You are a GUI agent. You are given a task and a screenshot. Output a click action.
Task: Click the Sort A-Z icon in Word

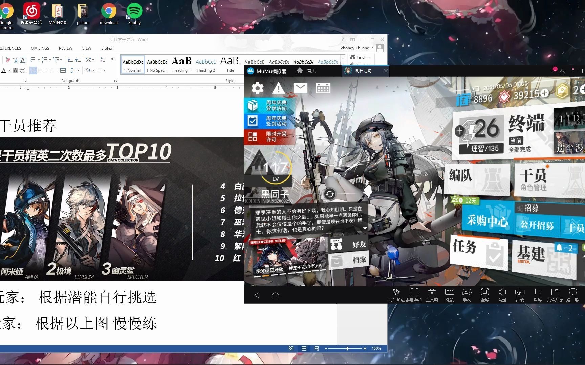[x=103, y=60]
